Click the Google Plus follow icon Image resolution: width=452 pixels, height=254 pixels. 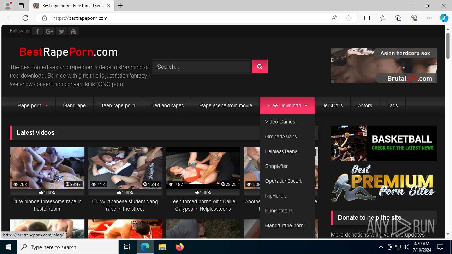click(49, 31)
